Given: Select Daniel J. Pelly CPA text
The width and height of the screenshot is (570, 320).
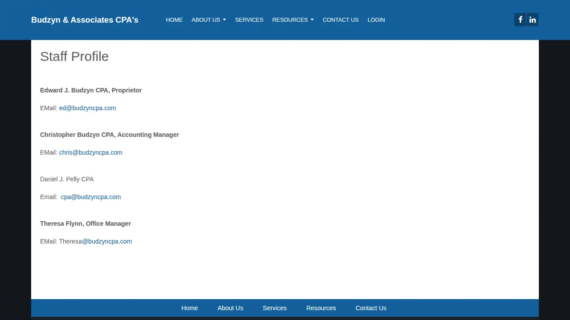Looking at the screenshot, I should [x=67, y=179].
